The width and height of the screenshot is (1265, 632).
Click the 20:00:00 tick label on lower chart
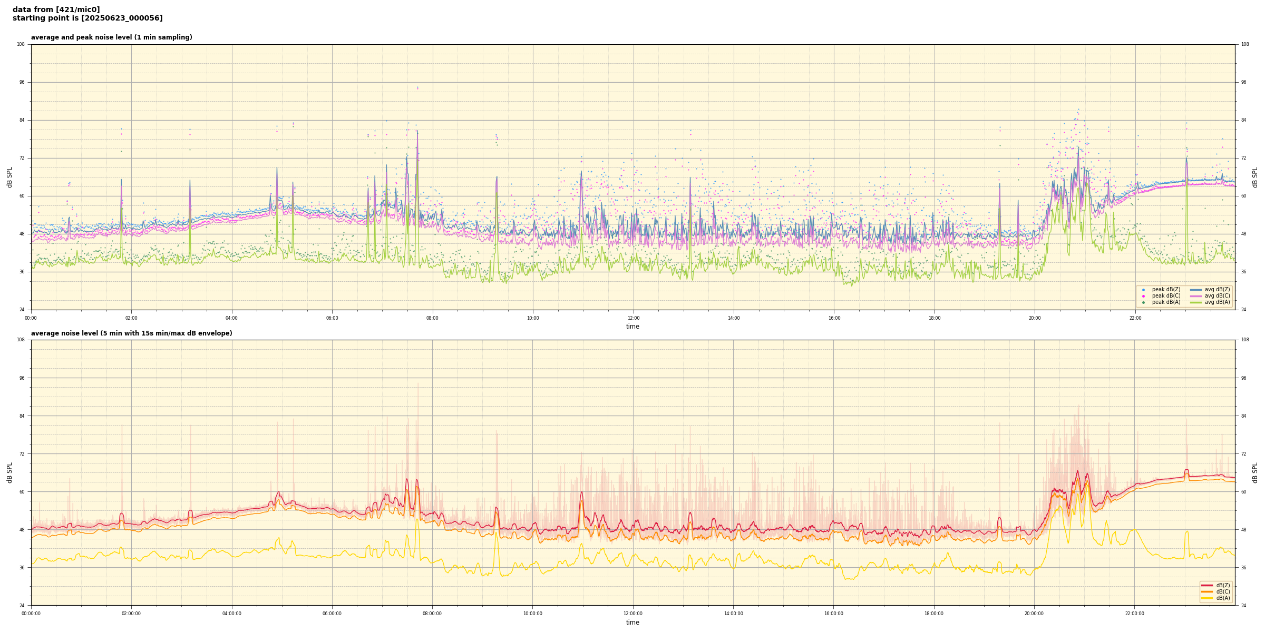coord(1034,614)
